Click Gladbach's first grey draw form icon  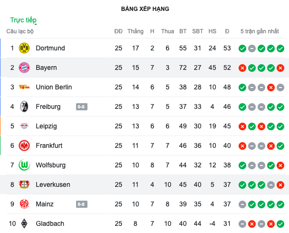pos(242,224)
